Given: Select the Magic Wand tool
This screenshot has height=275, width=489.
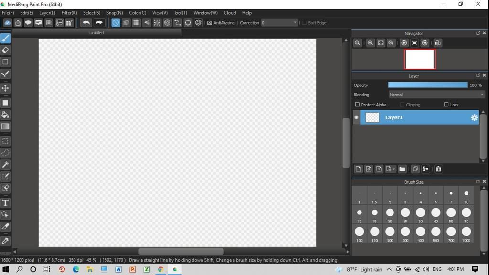Looking at the screenshot, I should click(x=5, y=165).
